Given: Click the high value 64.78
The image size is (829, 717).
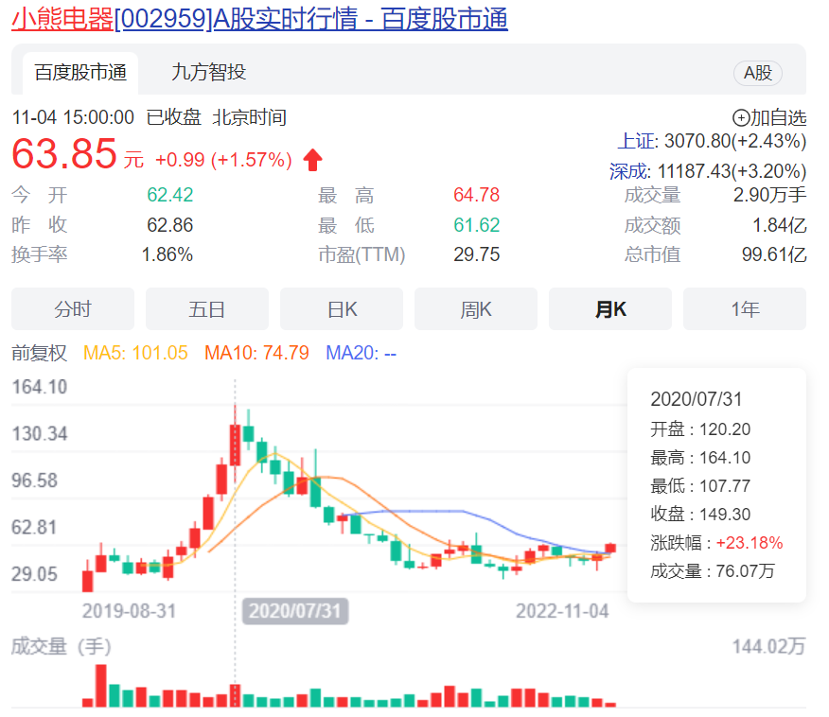Looking at the screenshot, I should tap(476, 195).
